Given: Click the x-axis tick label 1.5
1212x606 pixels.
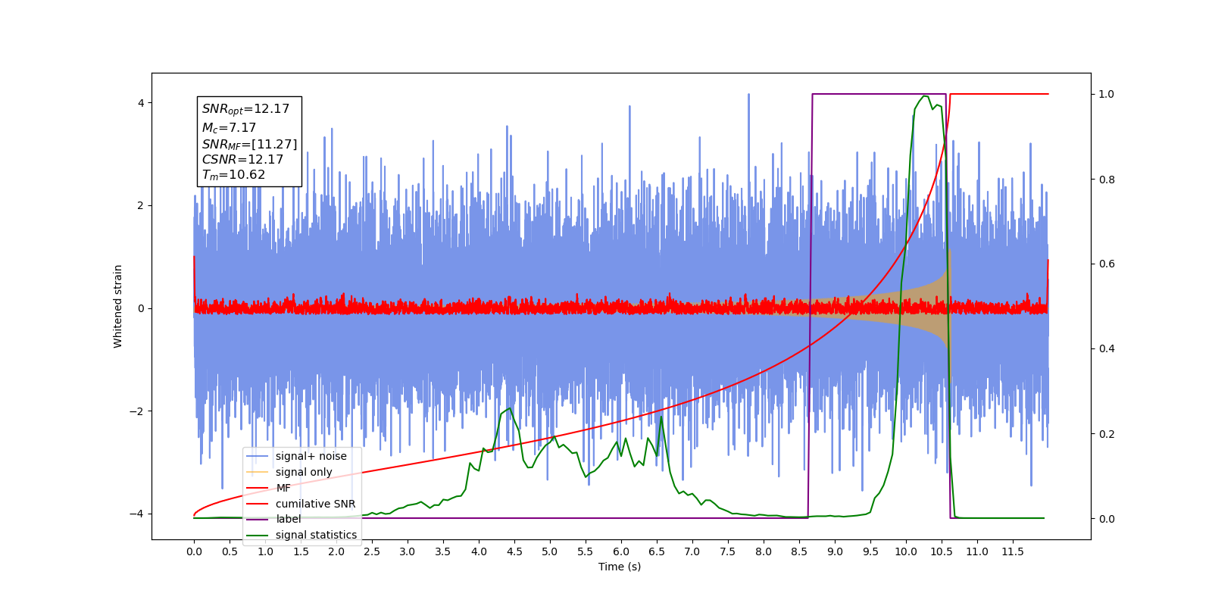Looking at the screenshot, I should 301,551.
